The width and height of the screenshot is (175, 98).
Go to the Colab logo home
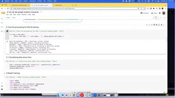[3, 13]
